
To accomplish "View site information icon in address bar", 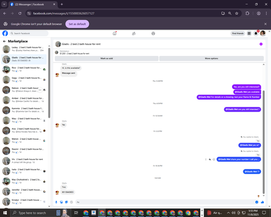I will pos(29,14).
